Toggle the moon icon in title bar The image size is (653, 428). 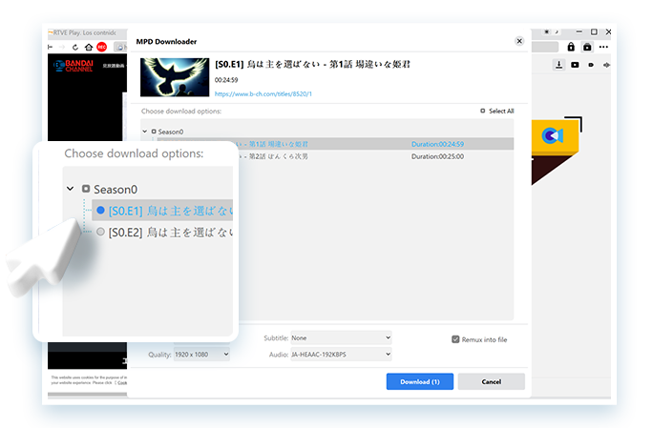(556, 31)
